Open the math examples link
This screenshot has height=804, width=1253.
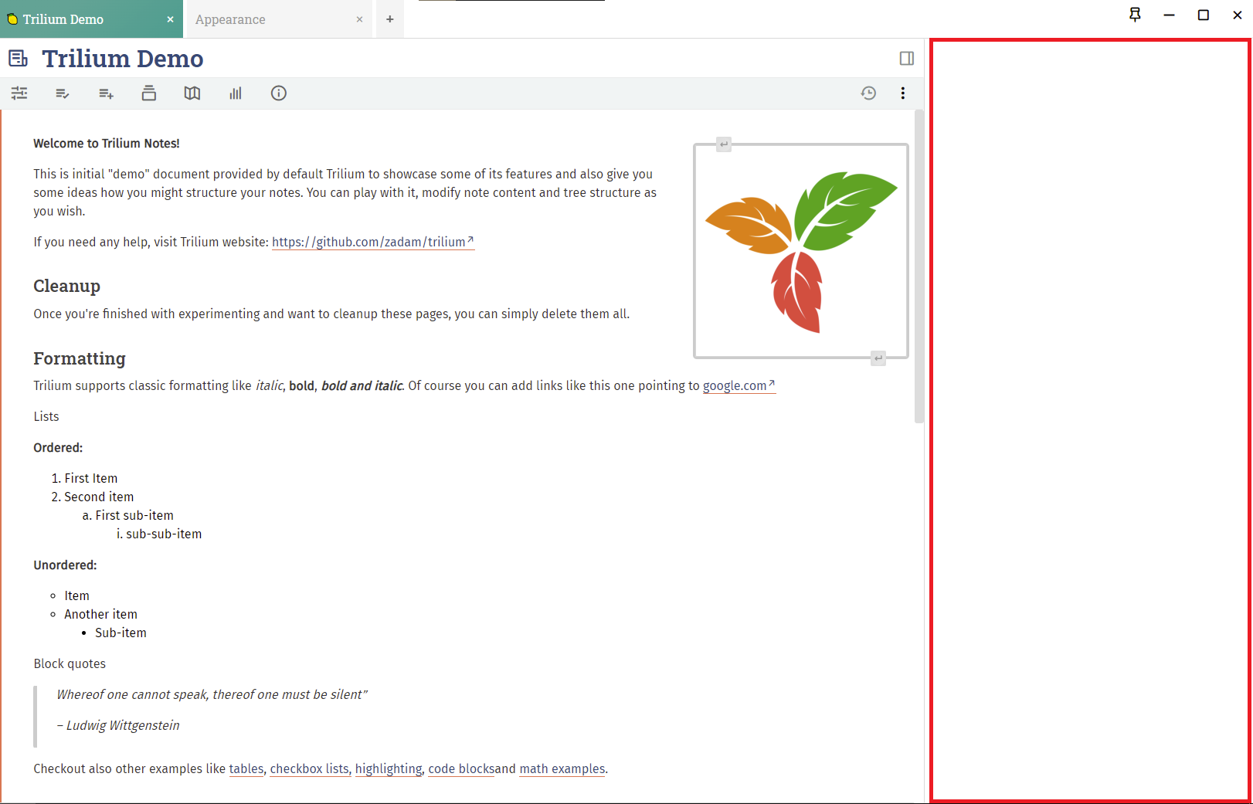(562, 768)
